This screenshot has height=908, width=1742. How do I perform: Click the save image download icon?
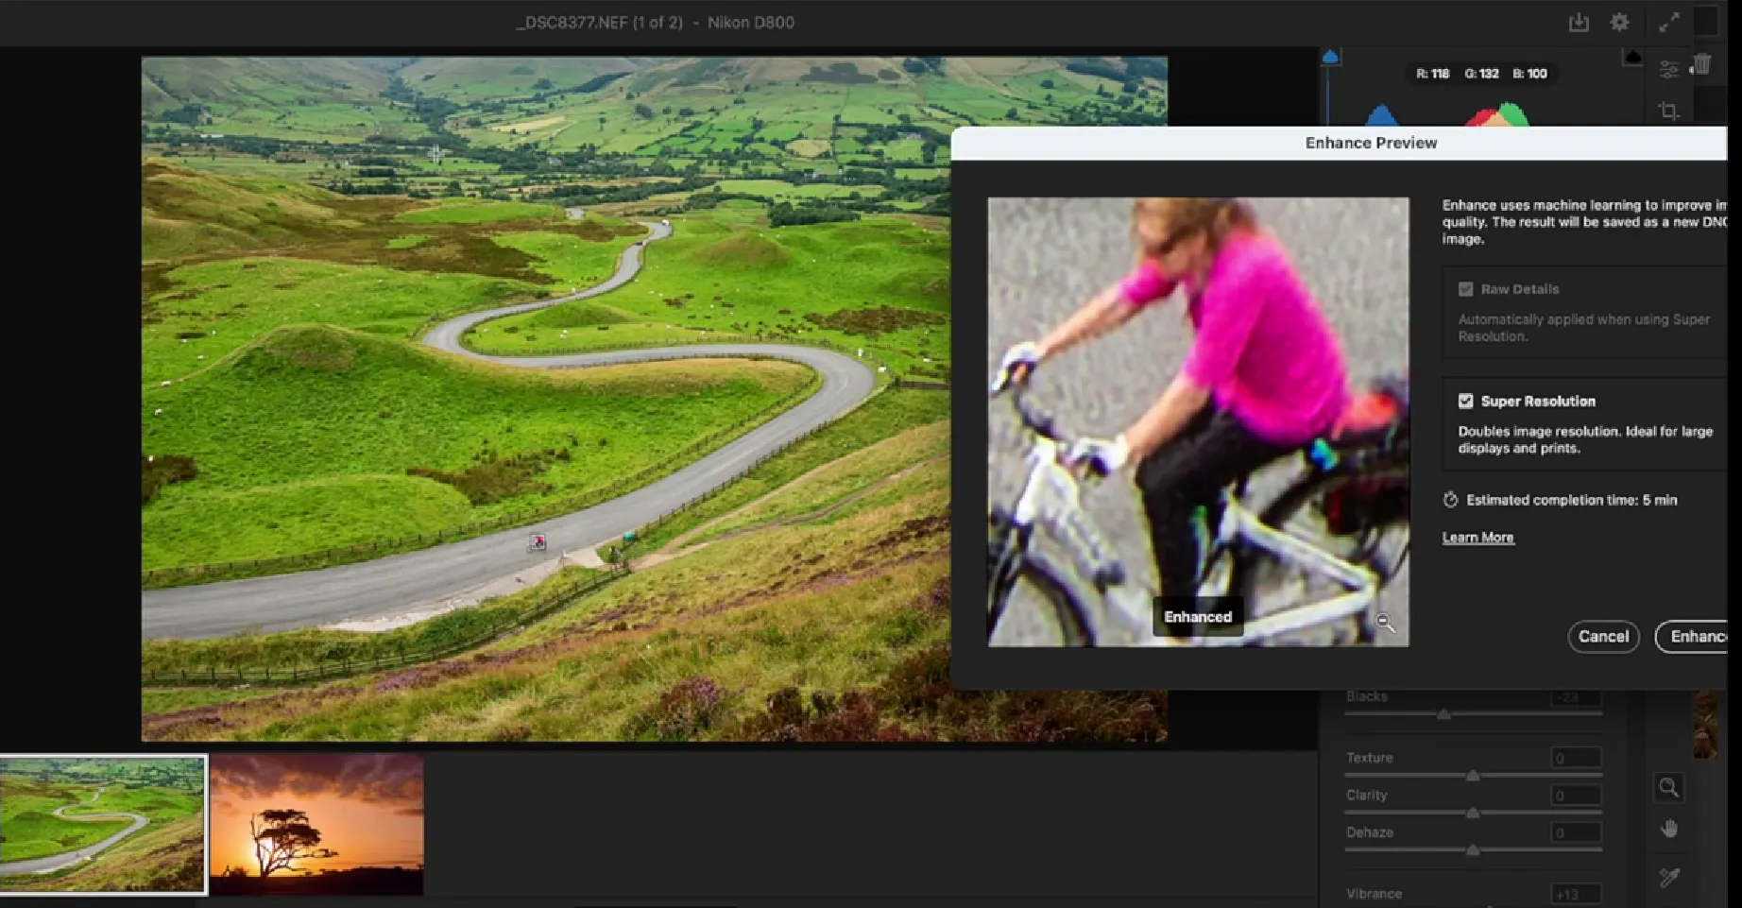(1579, 23)
